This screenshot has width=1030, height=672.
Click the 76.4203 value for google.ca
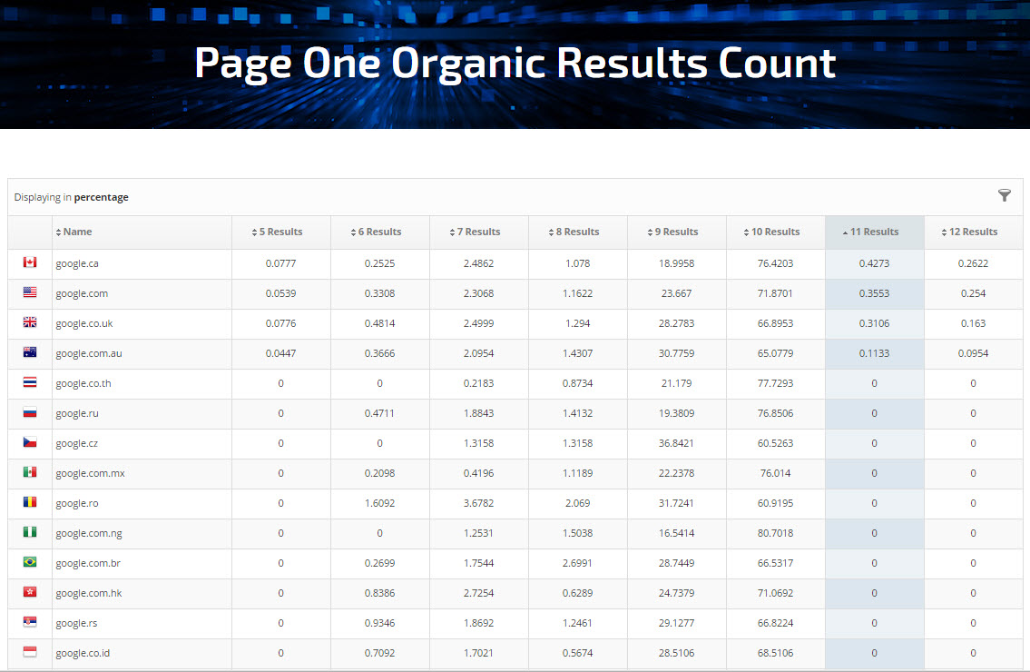click(775, 263)
